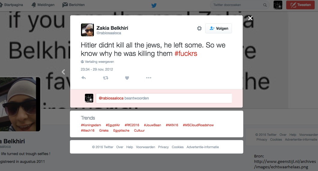
Task: Open the Meldingen notifications tab
Action: (x=43, y=5)
